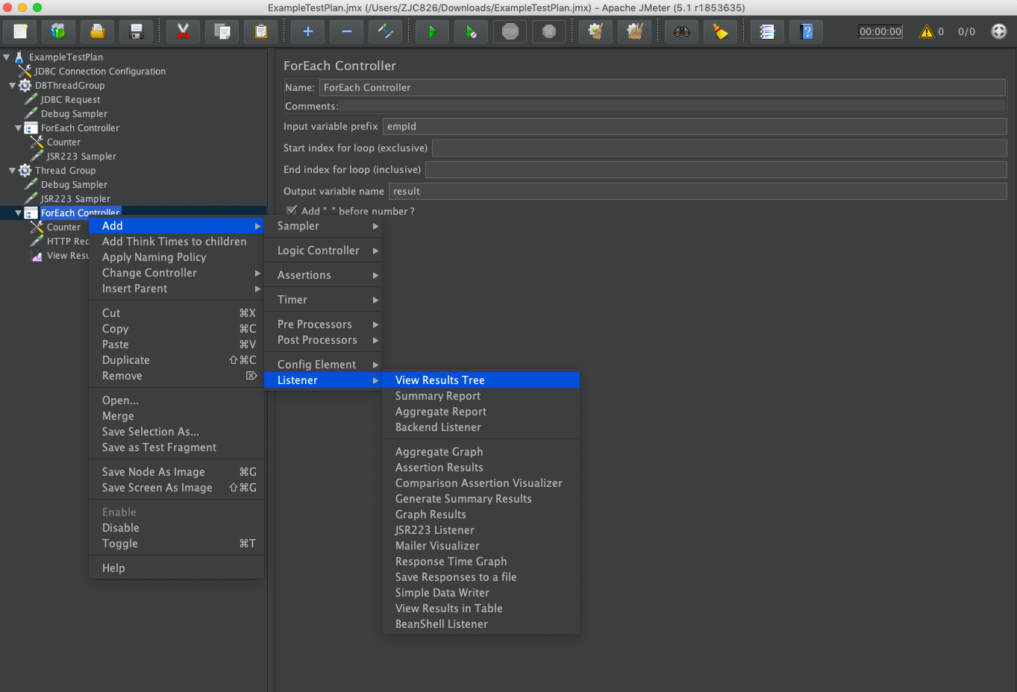Screen dimensions: 1017x692
Task: Select JDBC Connection Configuration tree item
Action: point(100,71)
